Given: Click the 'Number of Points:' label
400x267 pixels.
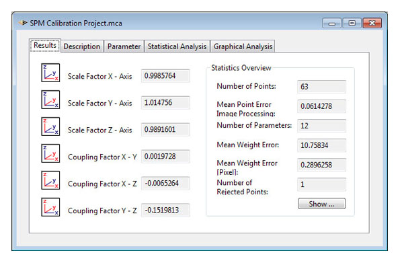Looking at the screenshot, I should [x=247, y=86].
